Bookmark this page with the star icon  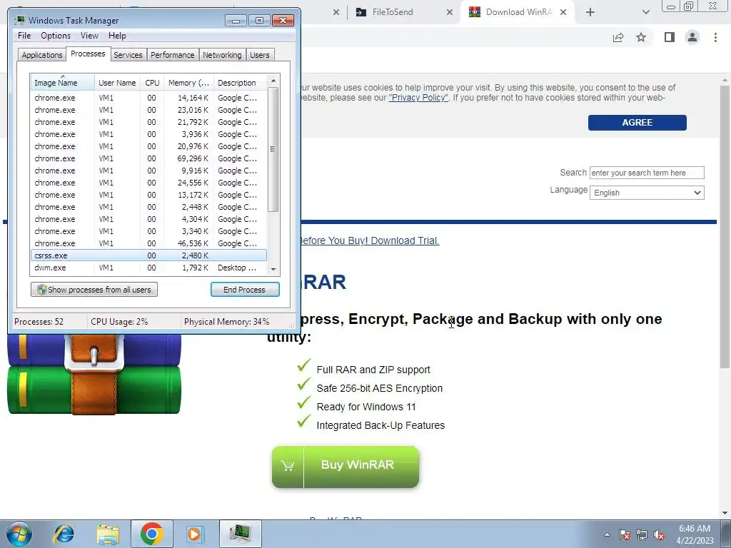[641, 37]
